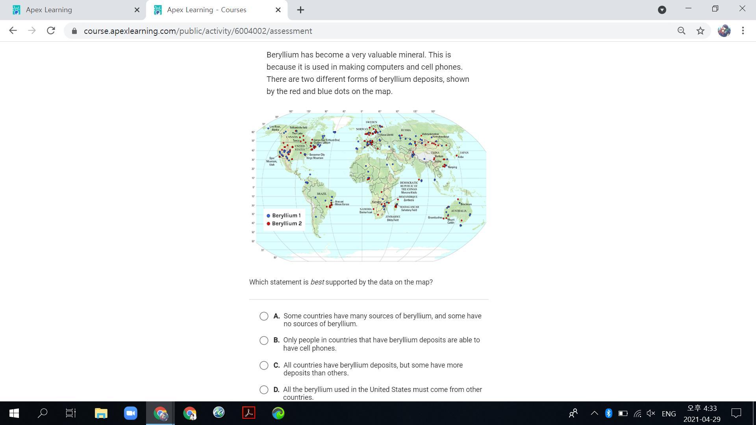Screen dimensions: 756x425
Task: Expand the tab search dropdown arrow
Action: coord(662,10)
